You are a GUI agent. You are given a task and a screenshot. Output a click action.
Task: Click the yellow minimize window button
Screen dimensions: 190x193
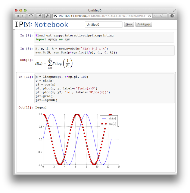[21, 11]
